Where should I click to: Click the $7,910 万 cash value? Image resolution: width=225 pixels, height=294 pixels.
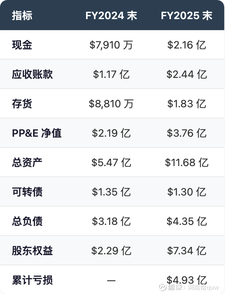(x=111, y=45)
